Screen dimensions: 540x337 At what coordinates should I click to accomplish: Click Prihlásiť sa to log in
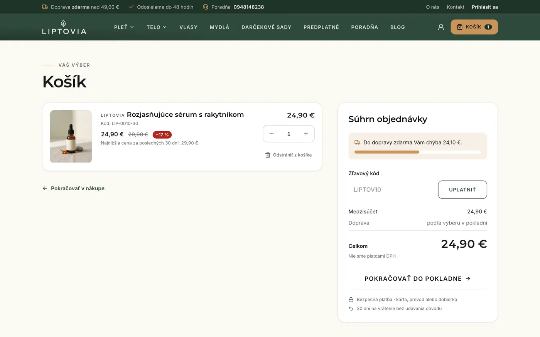[485, 7]
